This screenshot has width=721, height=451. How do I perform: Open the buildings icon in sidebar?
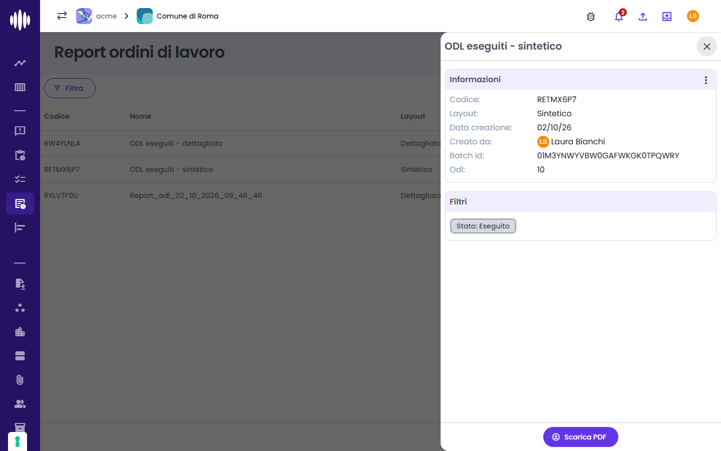[20, 332]
